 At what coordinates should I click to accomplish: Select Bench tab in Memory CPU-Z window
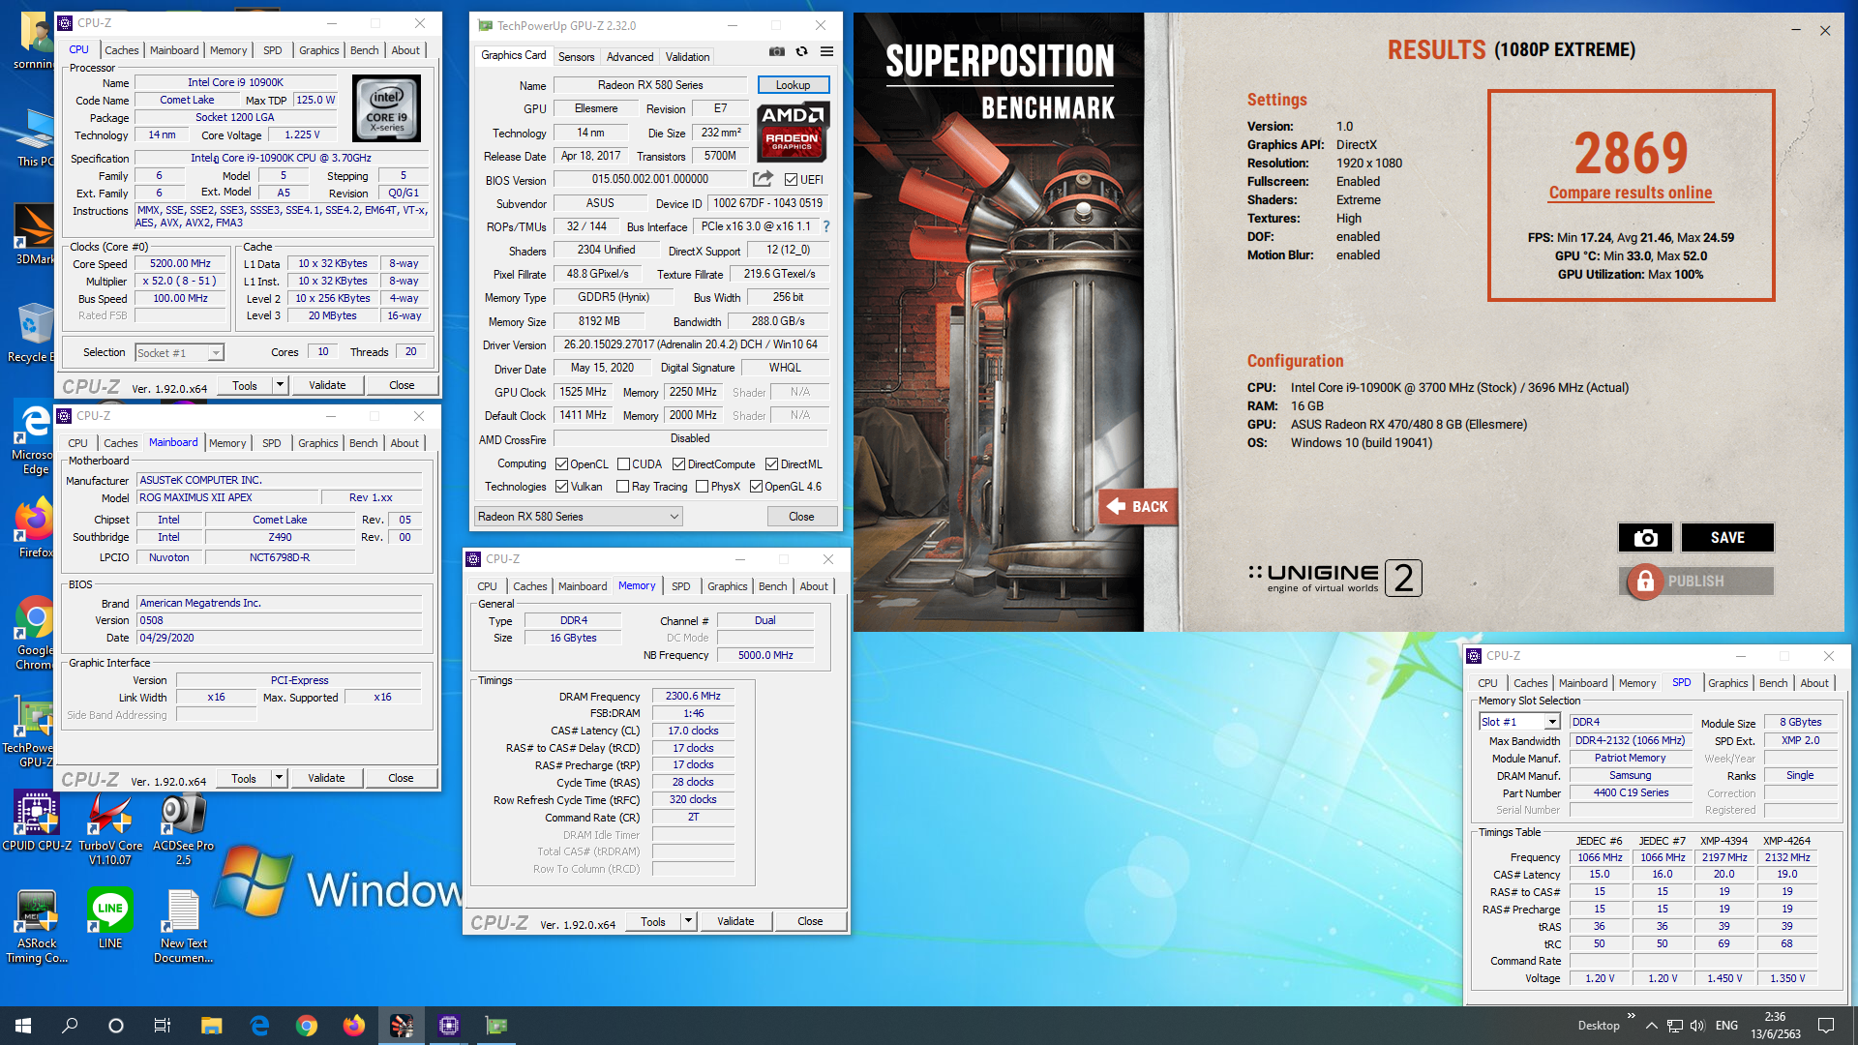[772, 586]
